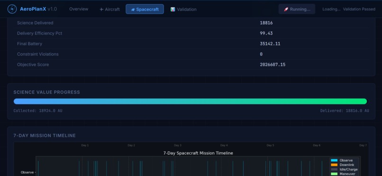
Task: Click the Day 5 timeline marker
Action: [x=270, y=145]
